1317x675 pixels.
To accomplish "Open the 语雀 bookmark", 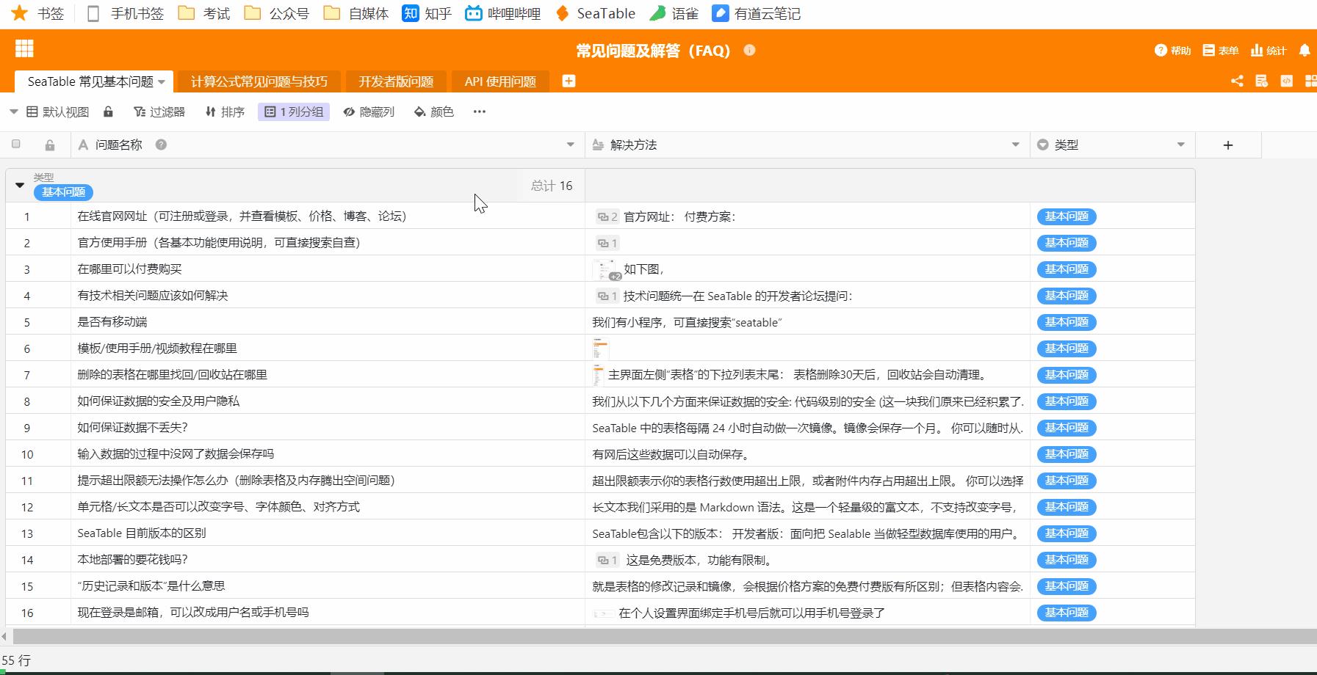I will pyautogui.click(x=674, y=13).
